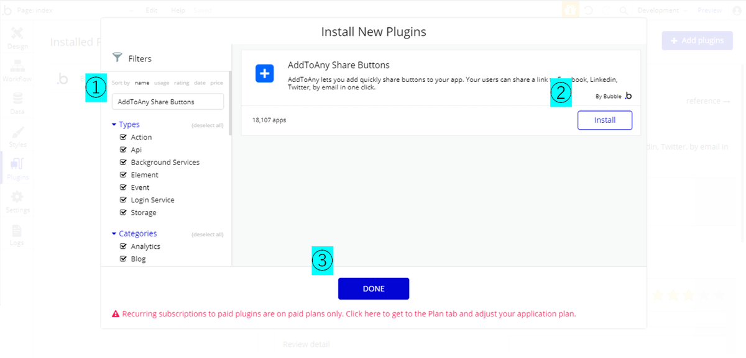
Task: Open the Help menu in top bar
Action: coord(178,11)
